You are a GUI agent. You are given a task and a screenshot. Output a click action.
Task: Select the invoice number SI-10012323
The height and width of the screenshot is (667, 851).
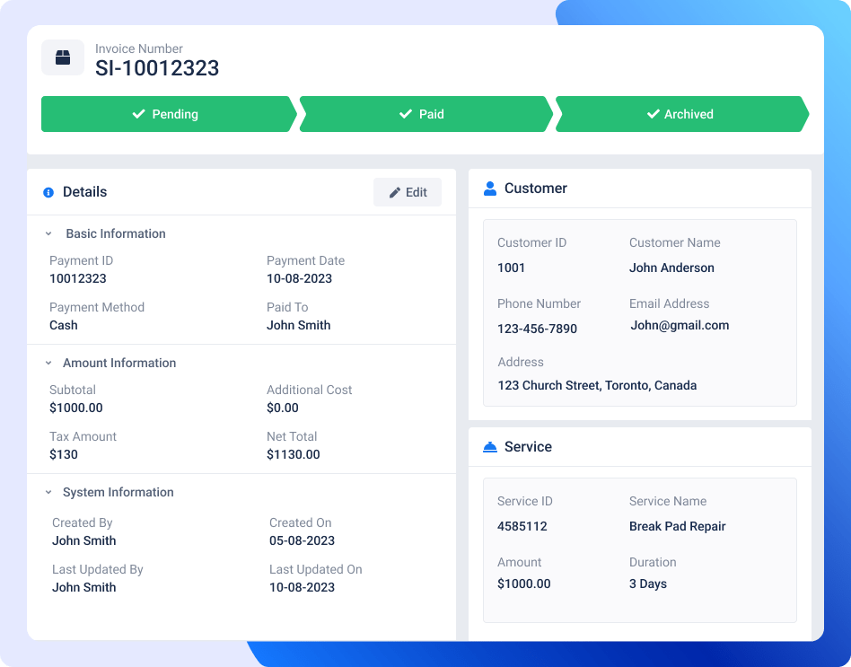pos(157,68)
